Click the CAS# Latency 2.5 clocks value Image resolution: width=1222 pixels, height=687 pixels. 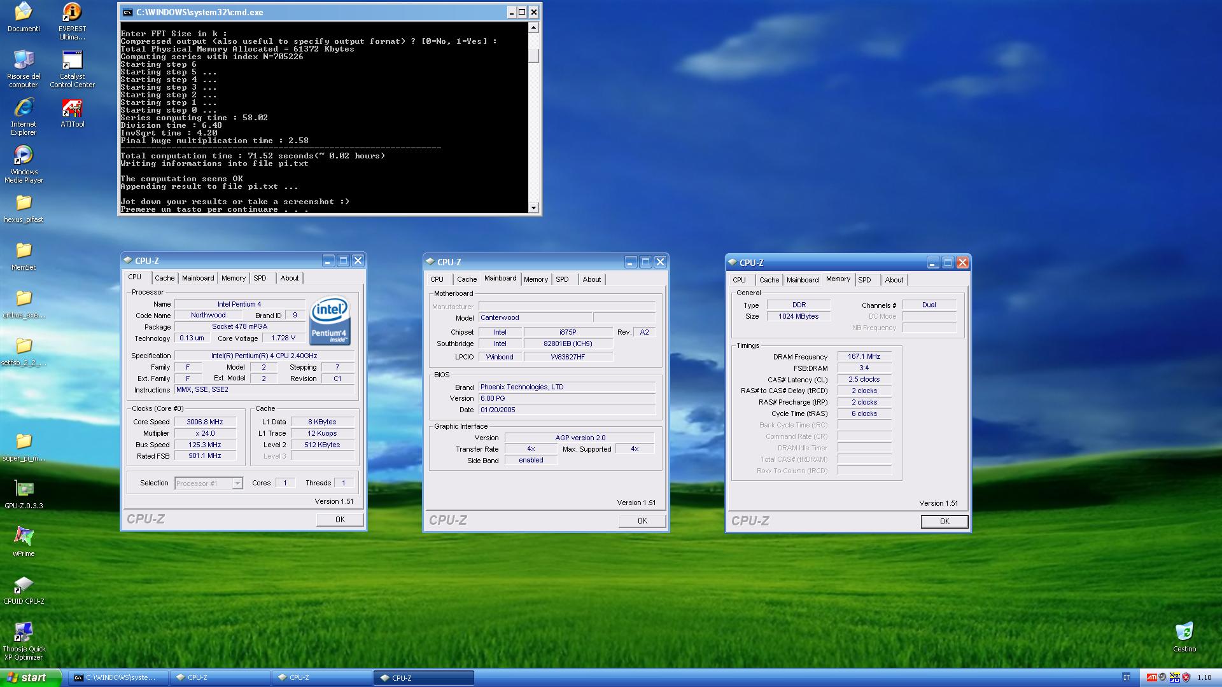pos(864,380)
